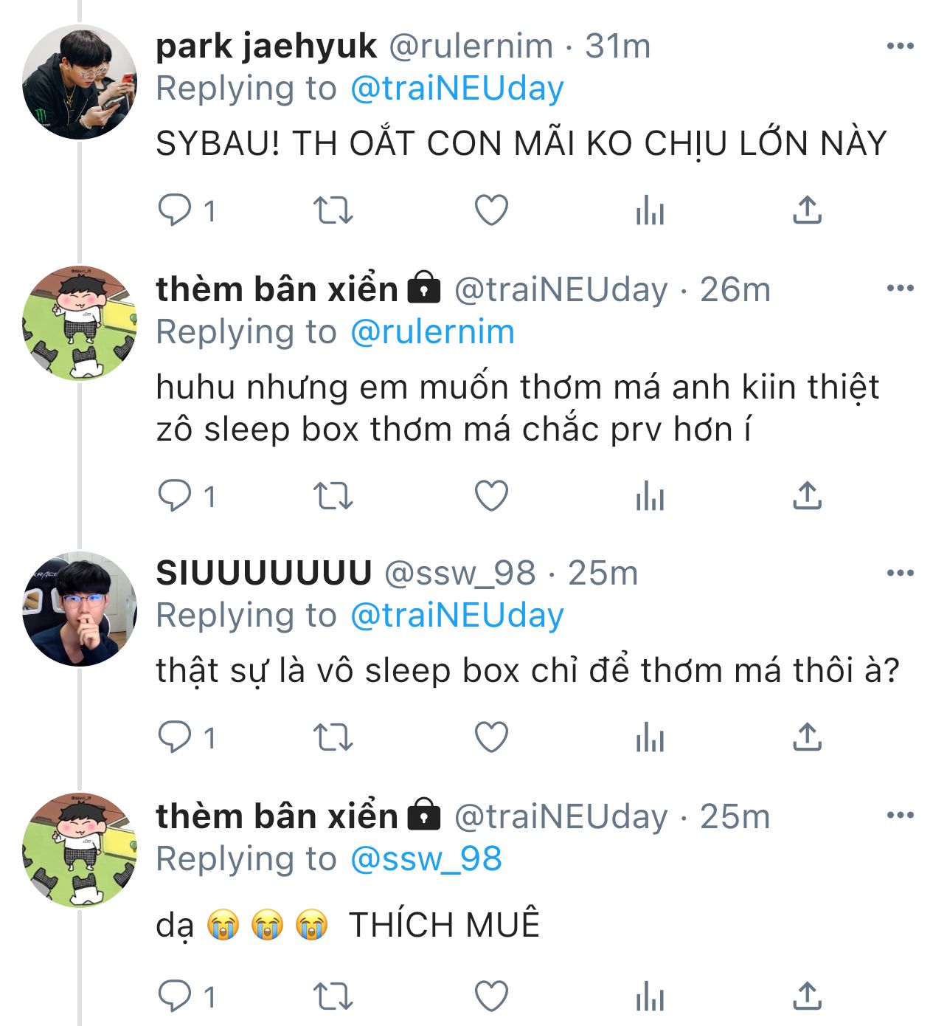947x1026 pixels.
Task: Share park jaehyuk's tweet
Action: pos(807,211)
